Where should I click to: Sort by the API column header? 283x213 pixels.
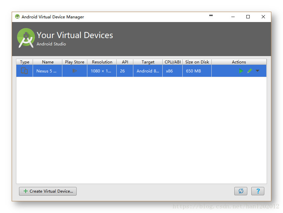125,62
